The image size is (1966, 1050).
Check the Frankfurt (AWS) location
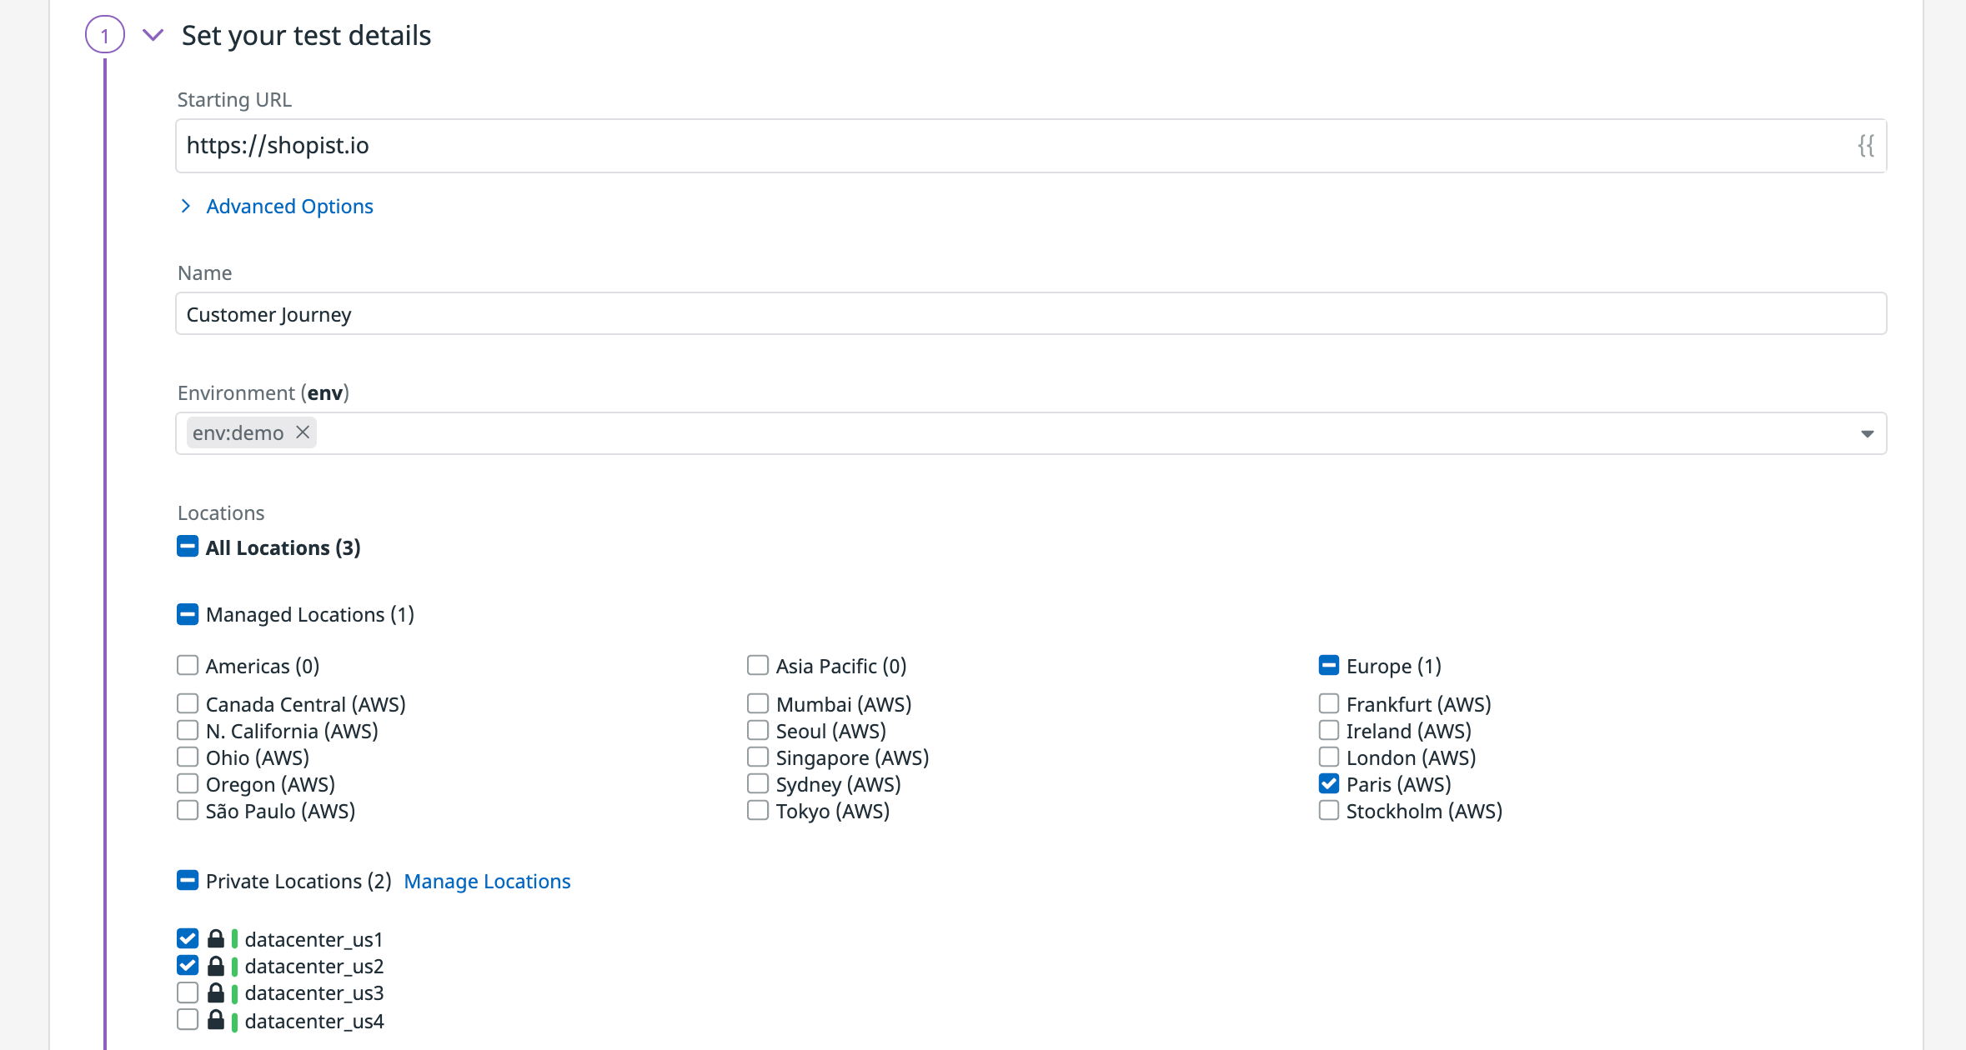click(x=1328, y=702)
